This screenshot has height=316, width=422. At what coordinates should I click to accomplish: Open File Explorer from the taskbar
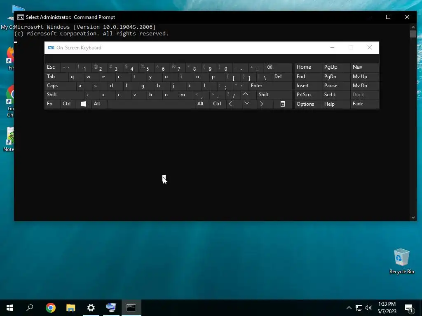point(71,308)
